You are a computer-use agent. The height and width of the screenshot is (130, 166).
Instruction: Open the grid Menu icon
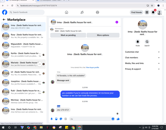coord(147,12)
